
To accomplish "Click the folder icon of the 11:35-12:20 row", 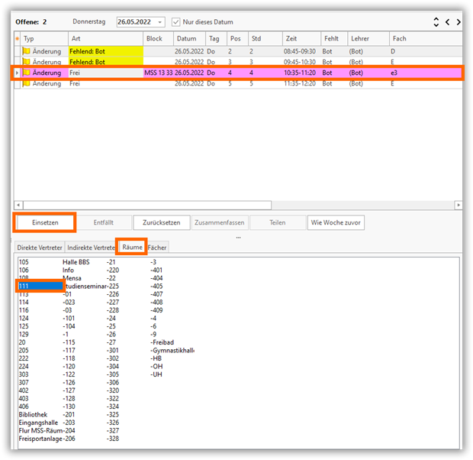I will coord(27,83).
